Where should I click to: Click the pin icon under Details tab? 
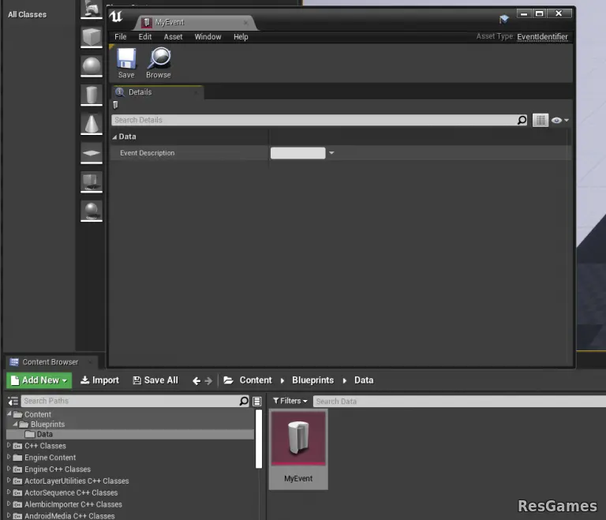[x=115, y=105]
